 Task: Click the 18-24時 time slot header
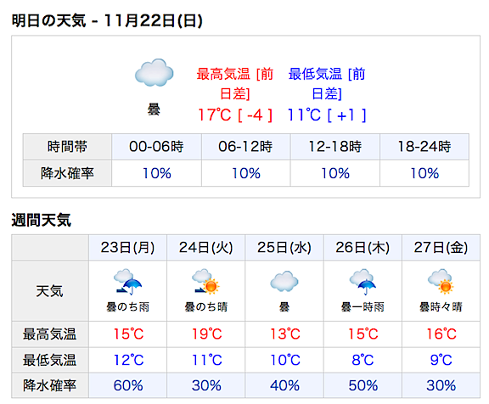coord(424,147)
